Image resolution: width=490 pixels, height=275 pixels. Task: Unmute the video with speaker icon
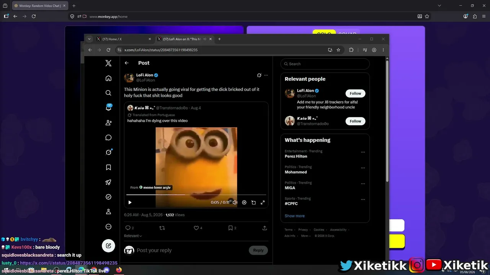click(x=235, y=202)
